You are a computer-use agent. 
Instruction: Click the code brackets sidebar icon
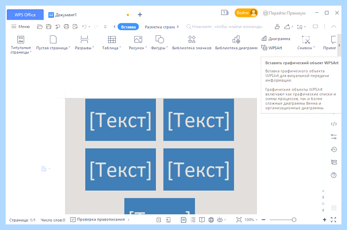[334, 124]
